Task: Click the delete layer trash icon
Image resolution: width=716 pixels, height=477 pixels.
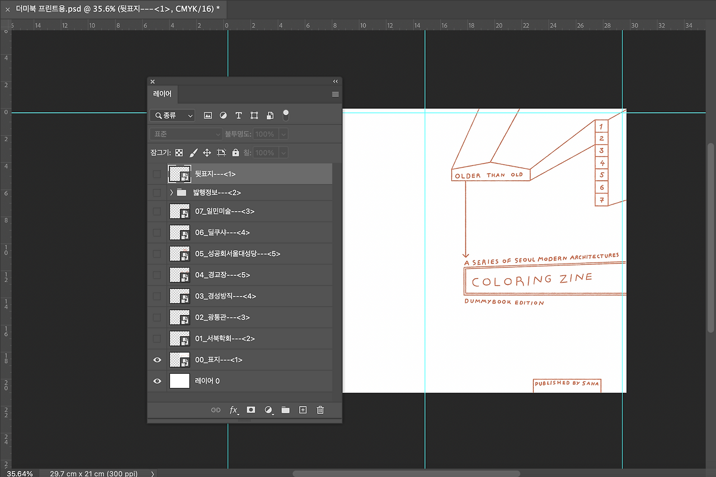Action: tap(320, 410)
